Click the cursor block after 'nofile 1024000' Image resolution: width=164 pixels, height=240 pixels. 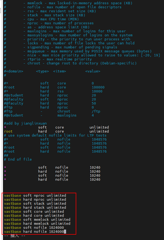click(65, 231)
